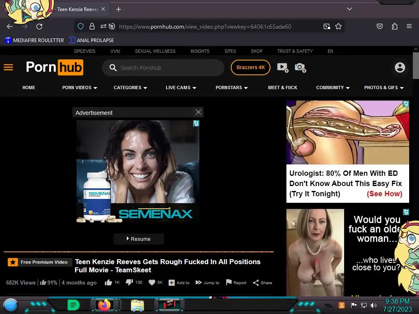
Task: Like the video with thumbs up
Action: tap(112, 283)
